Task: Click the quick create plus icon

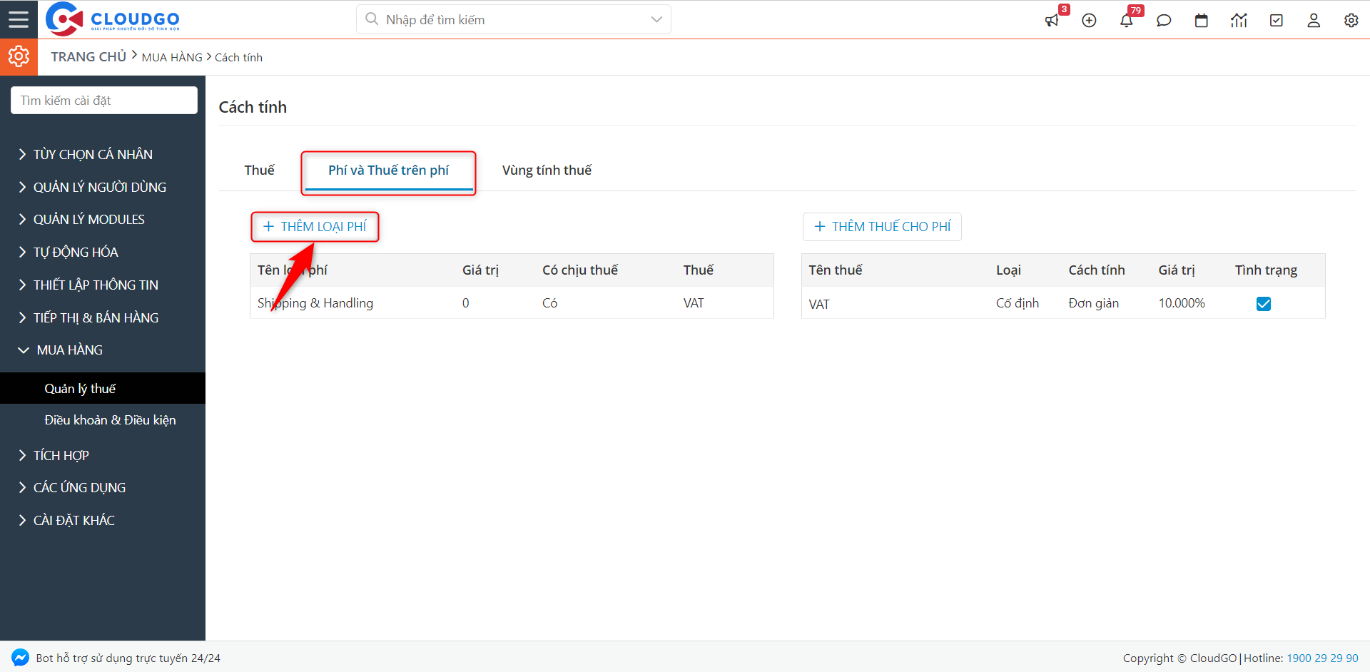Action: point(1089,21)
